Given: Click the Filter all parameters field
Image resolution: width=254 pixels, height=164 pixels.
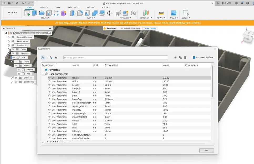Looking at the screenshot, I should pos(115,57).
